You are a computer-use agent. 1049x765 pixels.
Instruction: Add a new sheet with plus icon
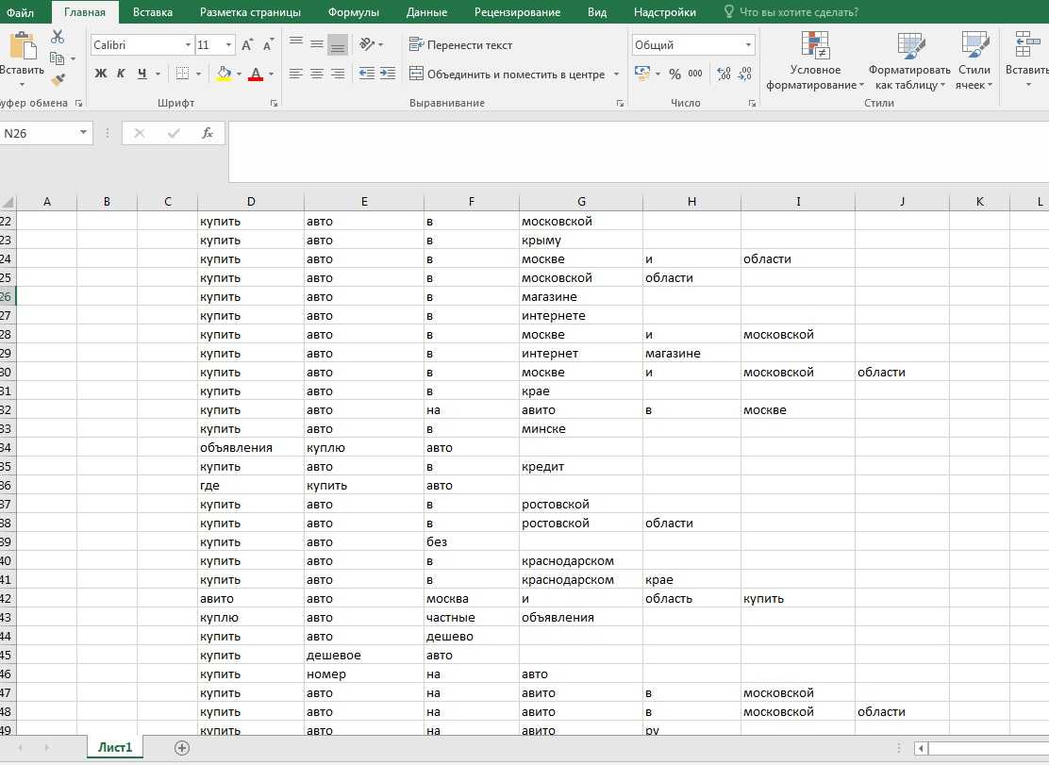(x=182, y=748)
